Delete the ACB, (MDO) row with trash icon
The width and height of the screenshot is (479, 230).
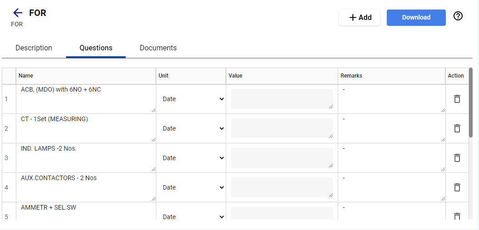click(457, 99)
